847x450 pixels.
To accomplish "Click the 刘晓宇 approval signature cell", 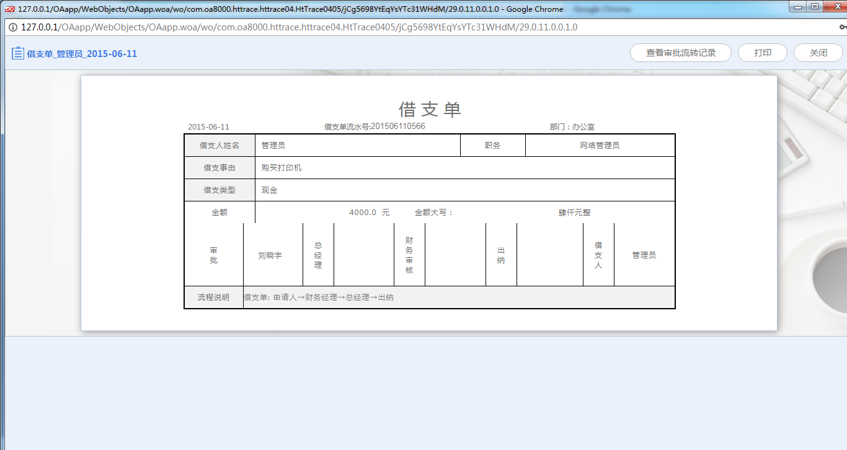I will pos(271,254).
